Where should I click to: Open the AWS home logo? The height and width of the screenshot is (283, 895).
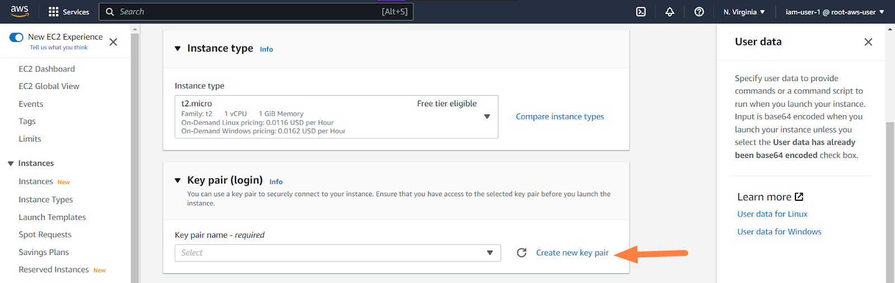(20, 11)
